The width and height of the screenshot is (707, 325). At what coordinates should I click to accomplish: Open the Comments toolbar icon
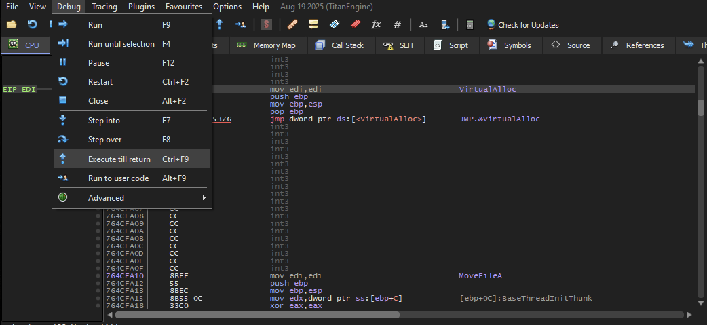tap(313, 24)
